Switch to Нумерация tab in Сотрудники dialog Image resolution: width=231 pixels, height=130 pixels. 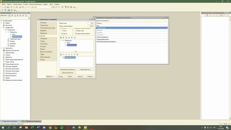point(47,39)
